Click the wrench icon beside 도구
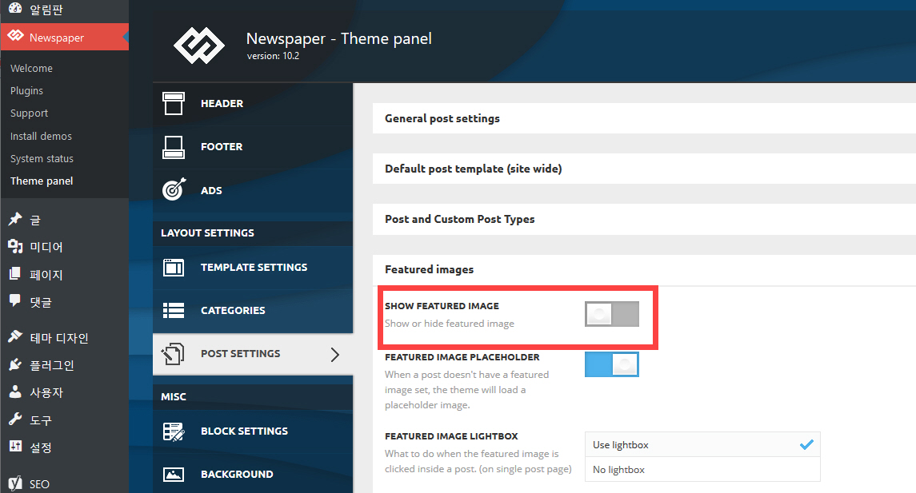The width and height of the screenshot is (916, 493). 15,419
